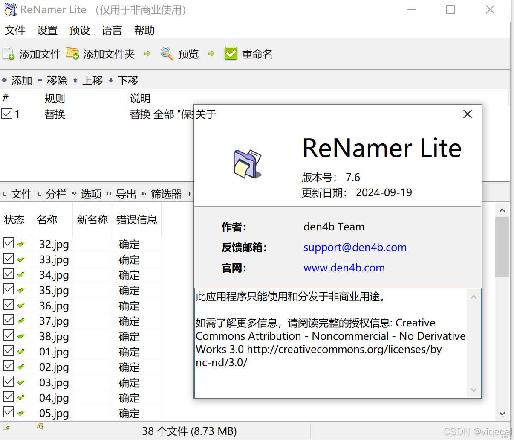Uncheck the 37.jpg file checkbox
Image resolution: width=514 pixels, height=440 pixels.
pos(9,320)
